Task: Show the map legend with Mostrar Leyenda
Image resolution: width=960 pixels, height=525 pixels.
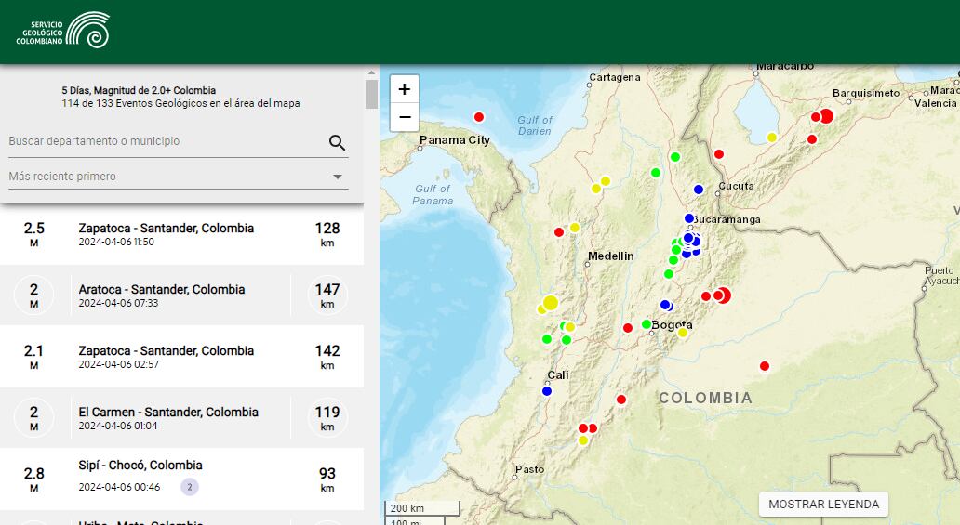Action: point(823,504)
